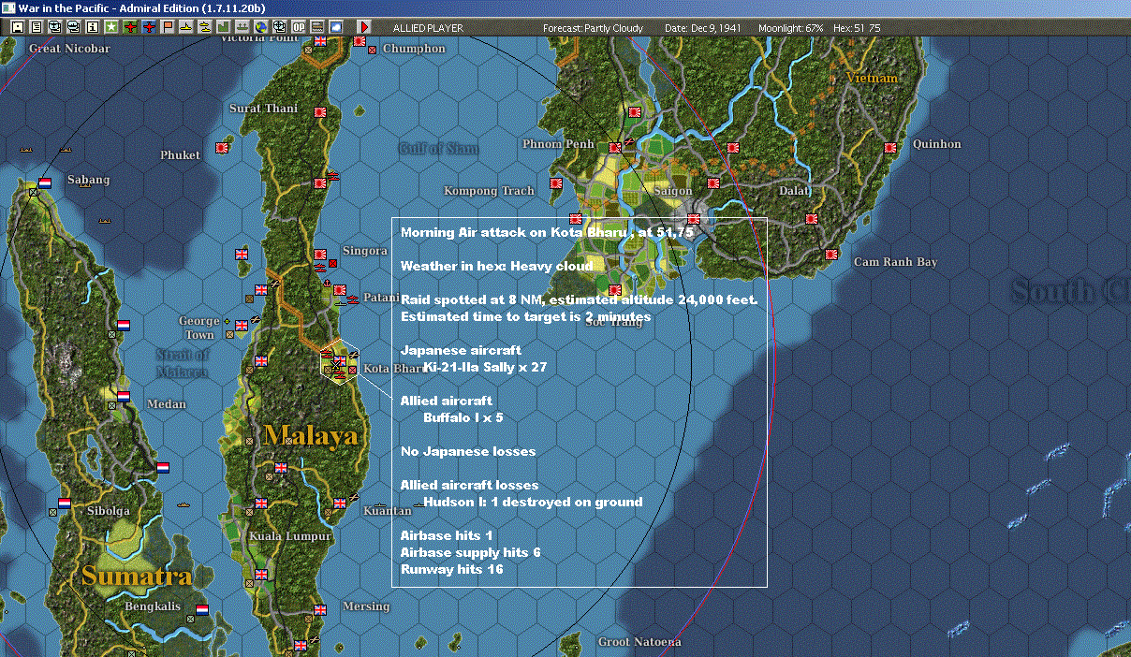Click 'Weather in hex: Heavy cloud' line

tap(496, 266)
